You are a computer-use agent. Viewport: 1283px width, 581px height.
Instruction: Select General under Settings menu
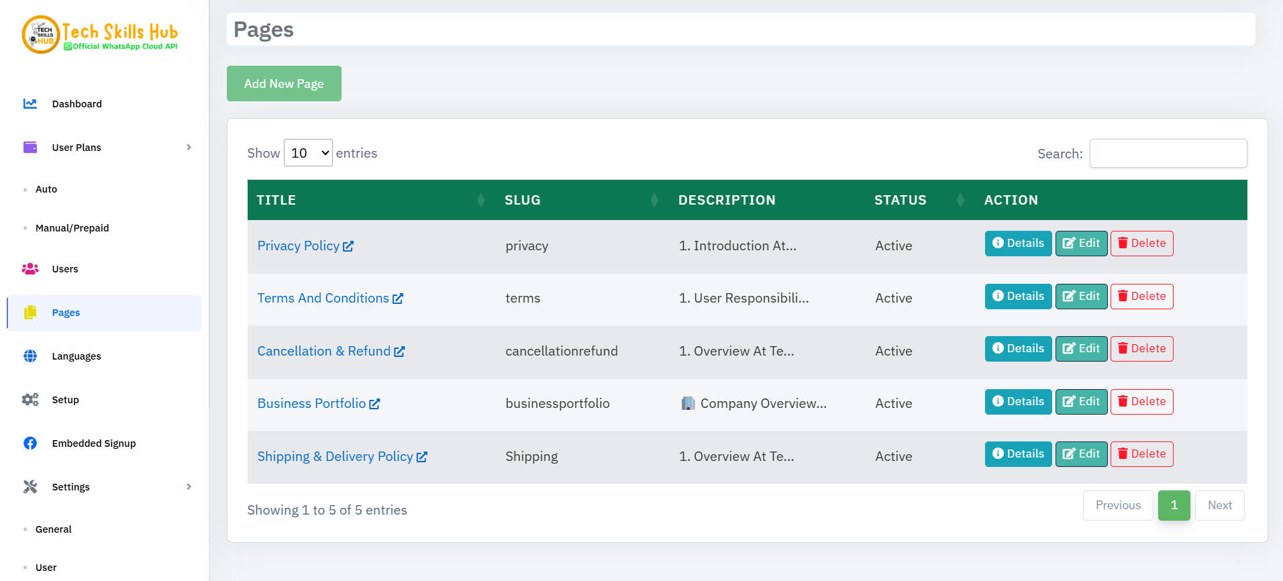54,529
